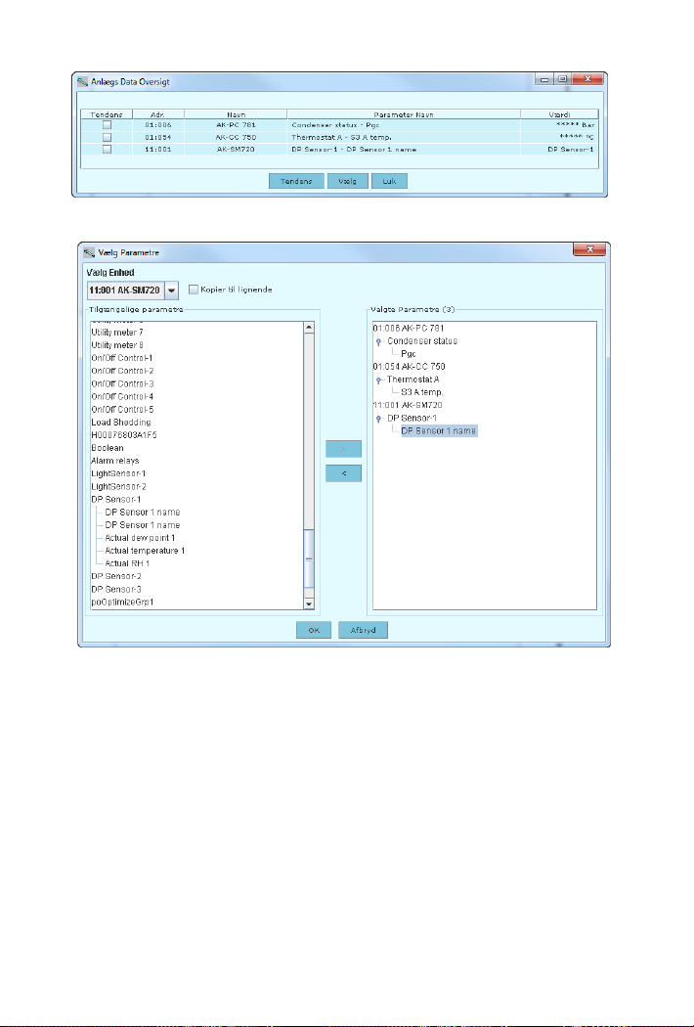Select Load Shedding in available parameters
Screen dimensions: 694x1027
[121, 423]
